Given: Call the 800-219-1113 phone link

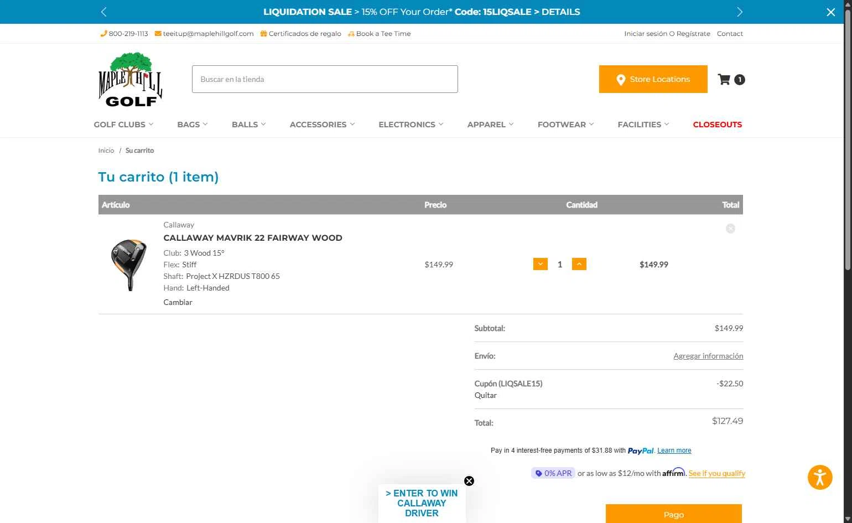Looking at the screenshot, I should [x=124, y=34].
